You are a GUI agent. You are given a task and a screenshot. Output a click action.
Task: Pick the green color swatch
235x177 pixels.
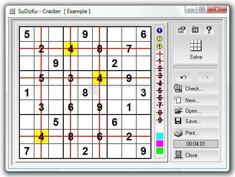point(160,151)
